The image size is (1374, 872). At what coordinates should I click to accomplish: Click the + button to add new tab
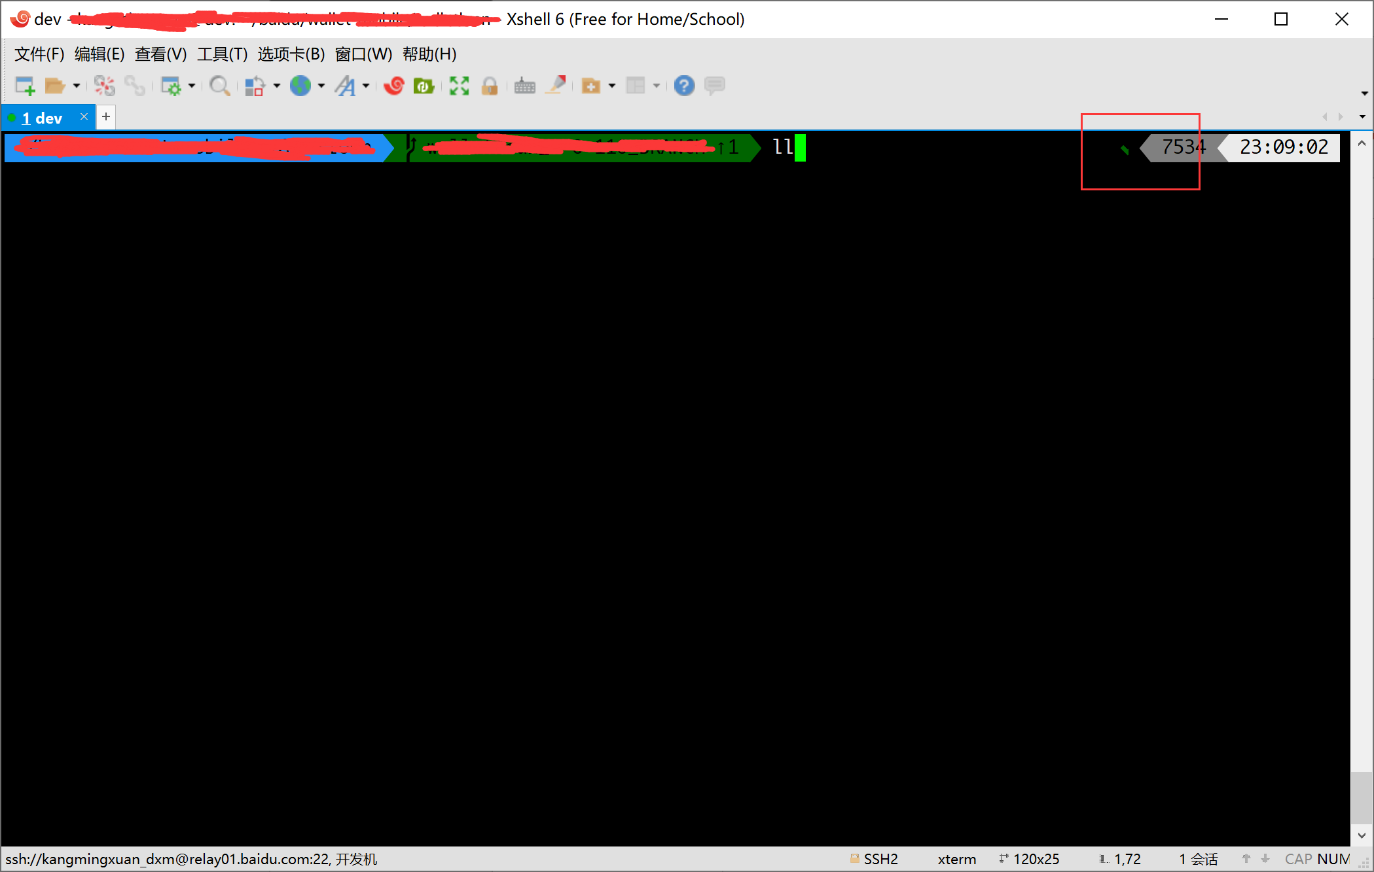click(105, 116)
